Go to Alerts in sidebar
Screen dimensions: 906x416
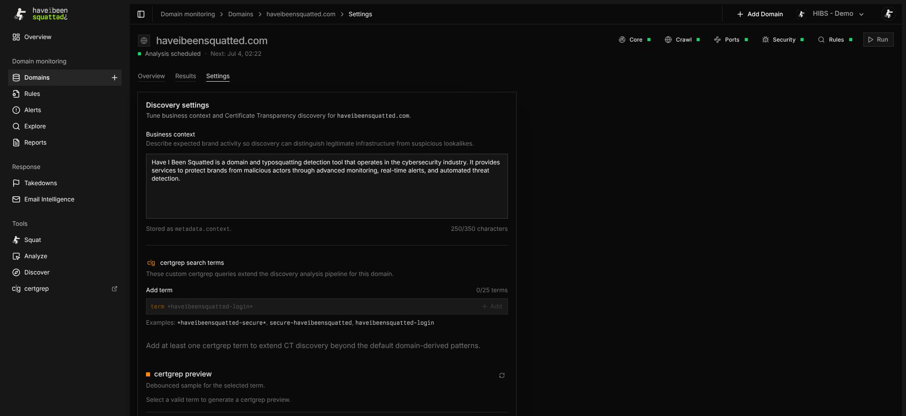pos(65,110)
